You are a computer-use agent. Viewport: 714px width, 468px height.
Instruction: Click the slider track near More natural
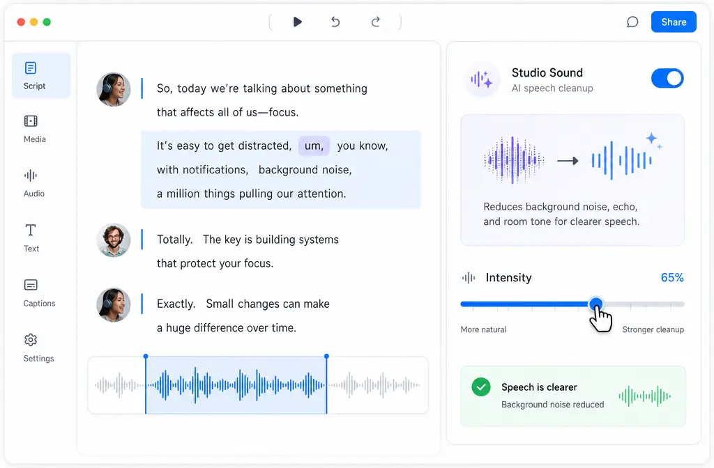[x=483, y=304]
